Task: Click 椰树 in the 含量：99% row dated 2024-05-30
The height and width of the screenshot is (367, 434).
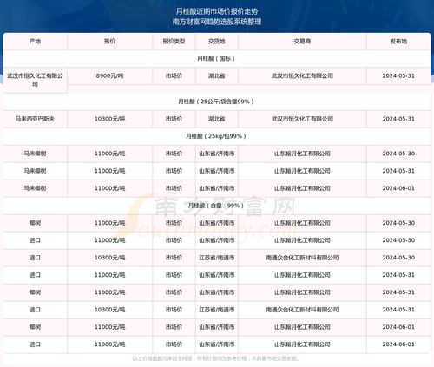Action: (35, 223)
